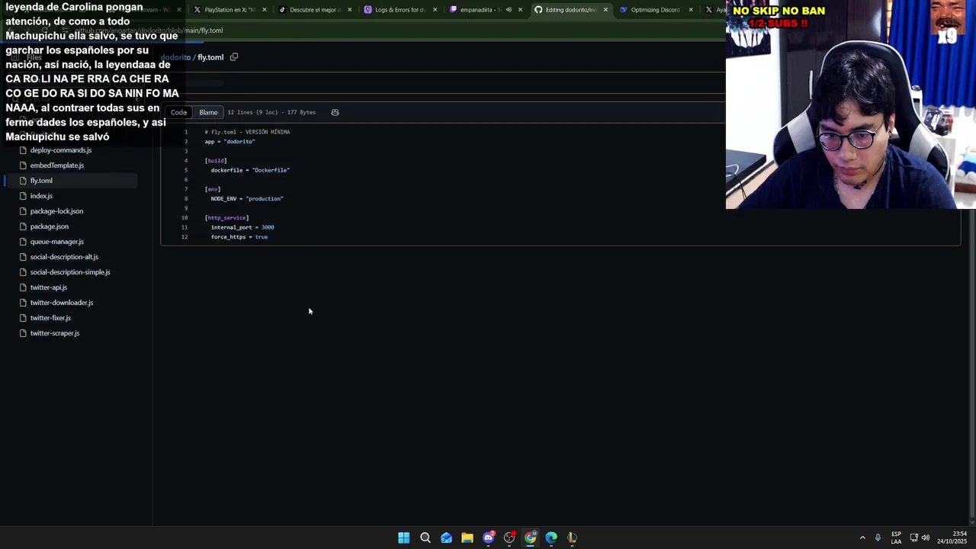Click the "force_https = true" code line

(239, 237)
